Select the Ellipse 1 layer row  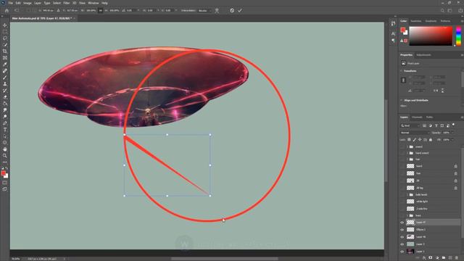pyautogui.click(x=430, y=230)
